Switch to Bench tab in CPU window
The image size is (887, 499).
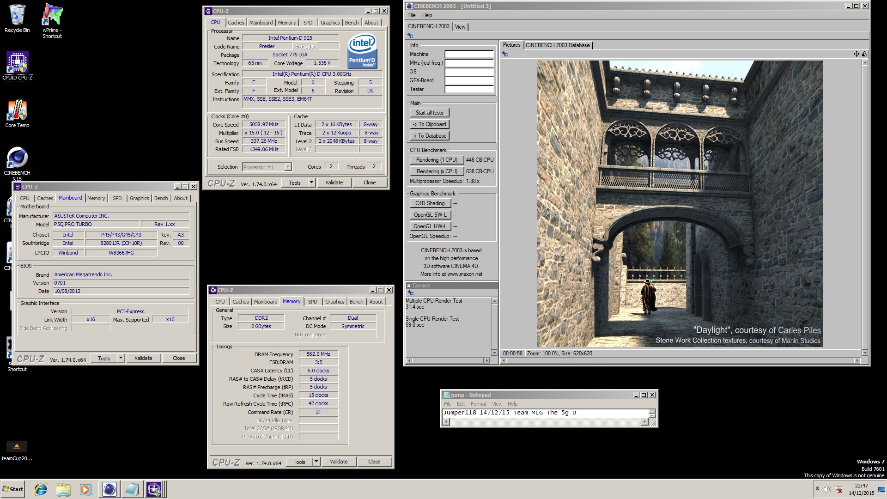(x=352, y=23)
